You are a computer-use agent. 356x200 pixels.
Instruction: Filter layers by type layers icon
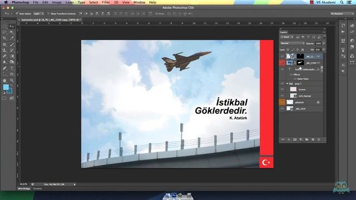308,37
